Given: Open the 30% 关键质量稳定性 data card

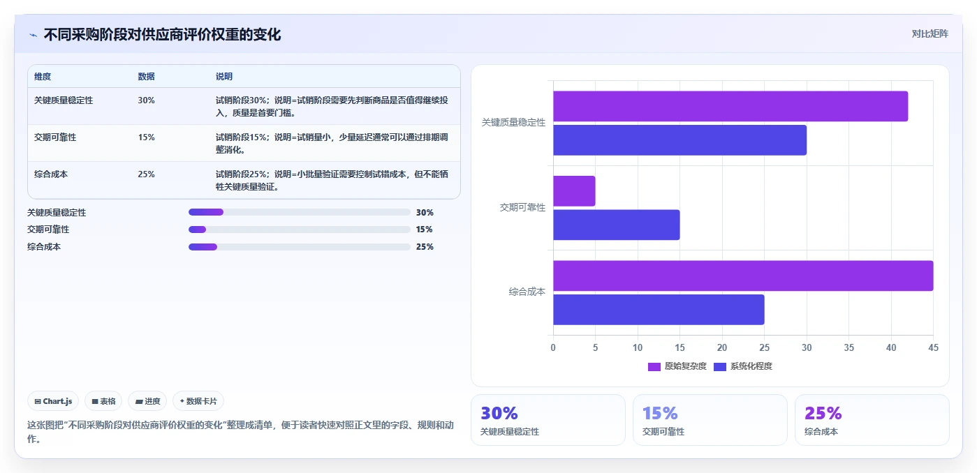Looking at the screenshot, I should [548, 420].
